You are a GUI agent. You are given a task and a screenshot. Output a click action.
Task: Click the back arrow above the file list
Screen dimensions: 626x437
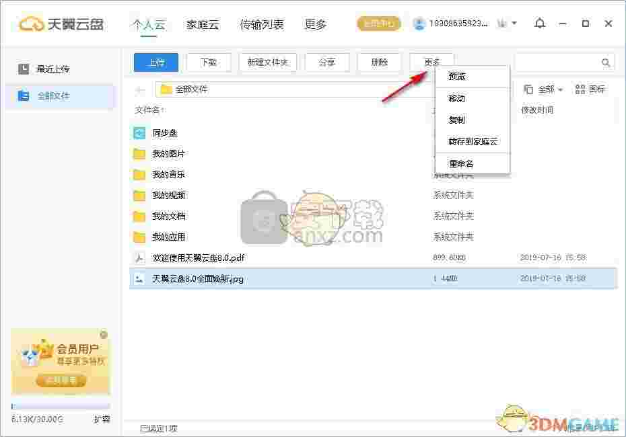click(x=141, y=88)
